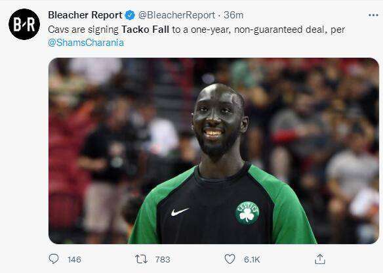383x273 pixels.
Task: Open the @ShamsCharania mention link
Action: tap(86, 43)
